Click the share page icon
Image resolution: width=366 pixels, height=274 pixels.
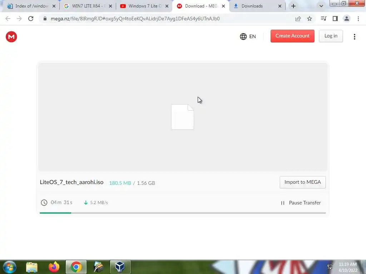pyautogui.click(x=298, y=19)
